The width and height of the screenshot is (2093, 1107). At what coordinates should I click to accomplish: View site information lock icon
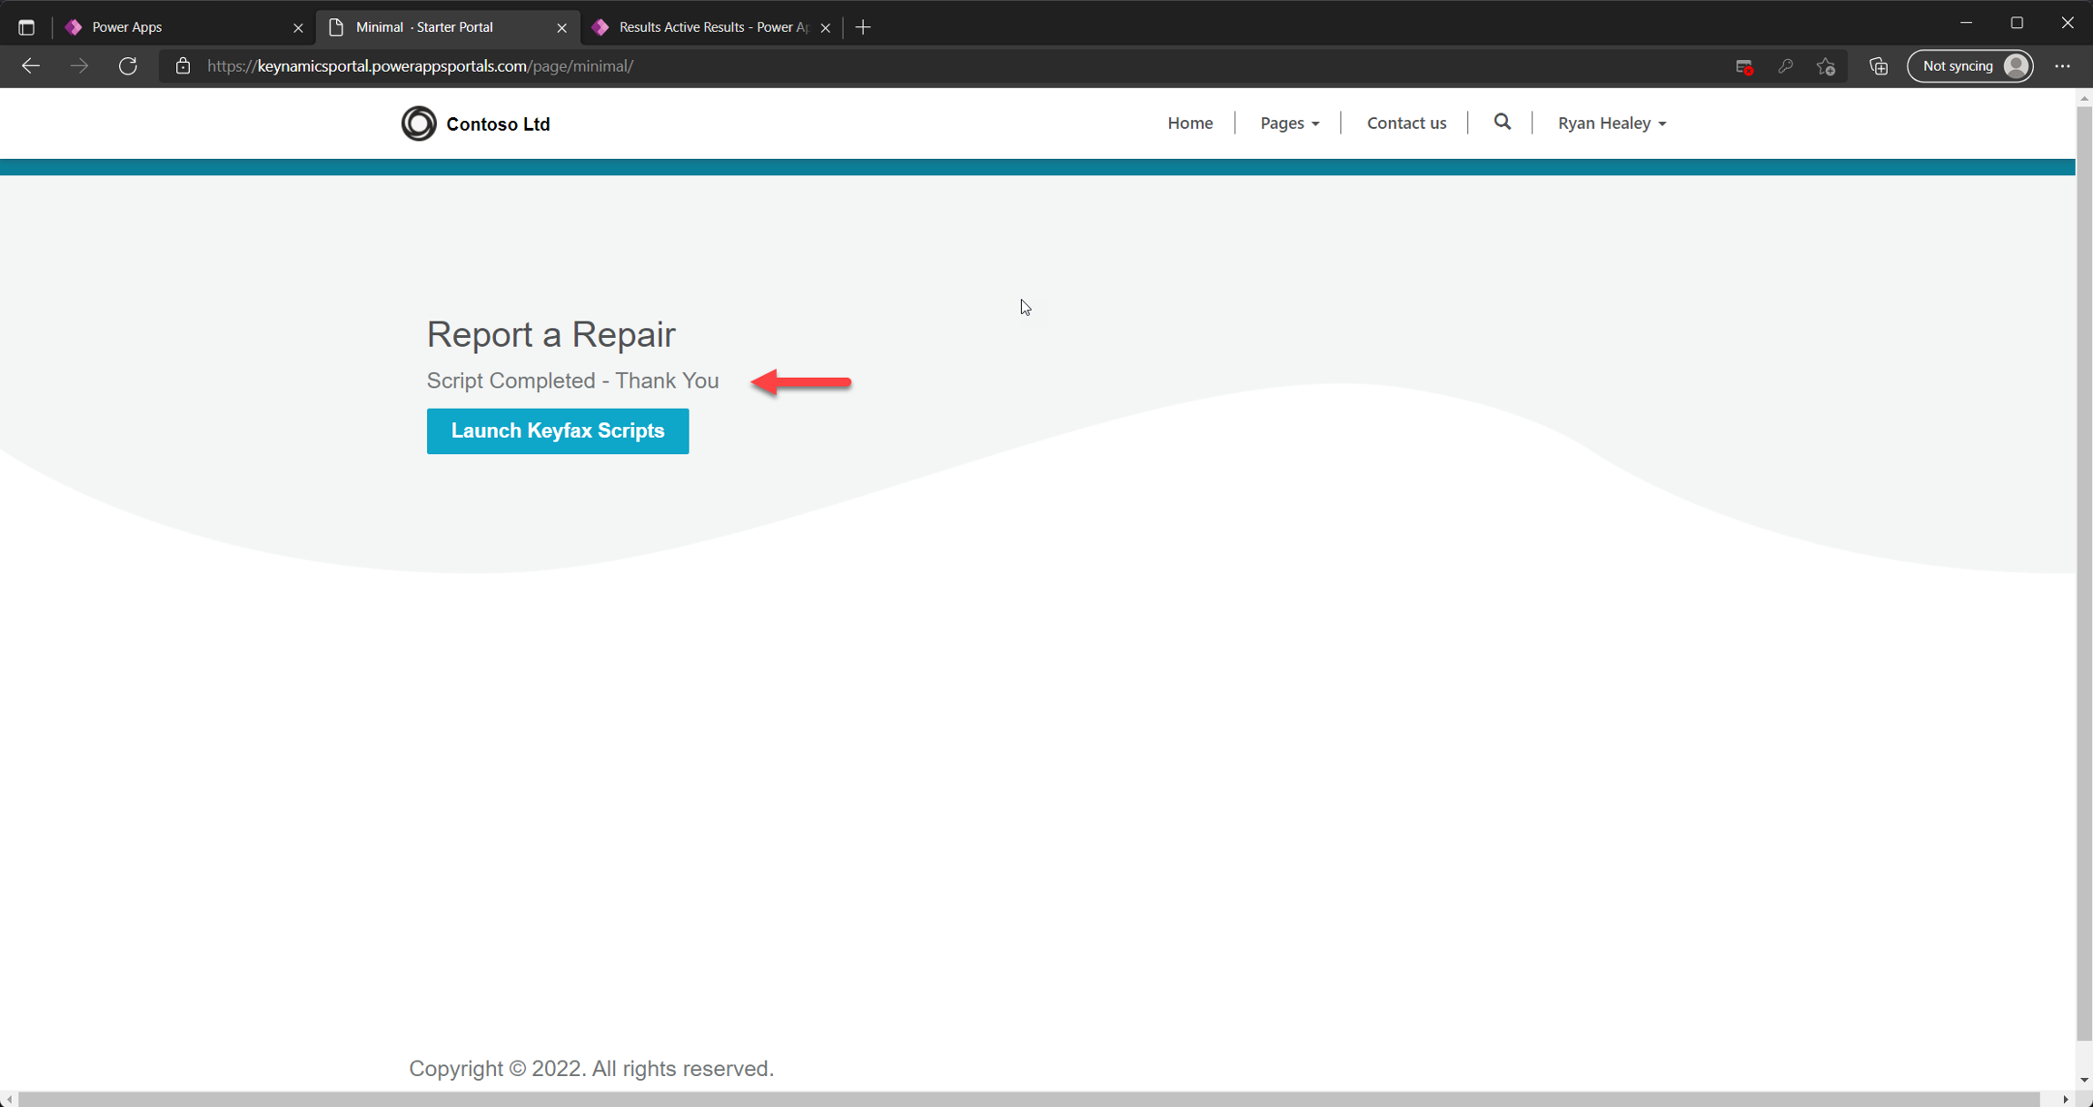pyautogui.click(x=183, y=66)
